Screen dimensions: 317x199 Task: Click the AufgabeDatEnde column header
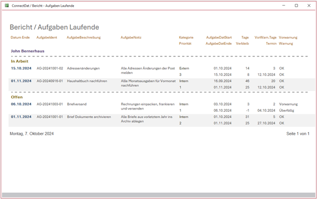219,44
